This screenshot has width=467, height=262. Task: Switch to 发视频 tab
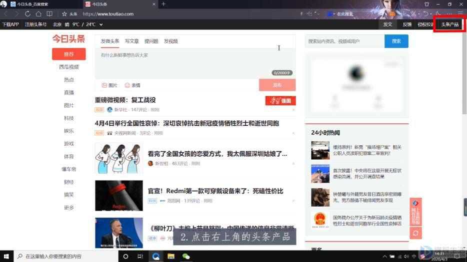pyautogui.click(x=170, y=41)
